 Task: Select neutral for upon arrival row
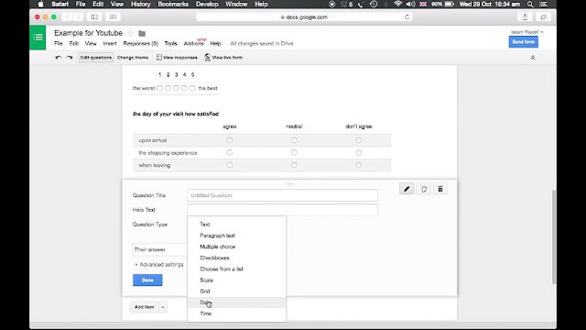pos(294,140)
